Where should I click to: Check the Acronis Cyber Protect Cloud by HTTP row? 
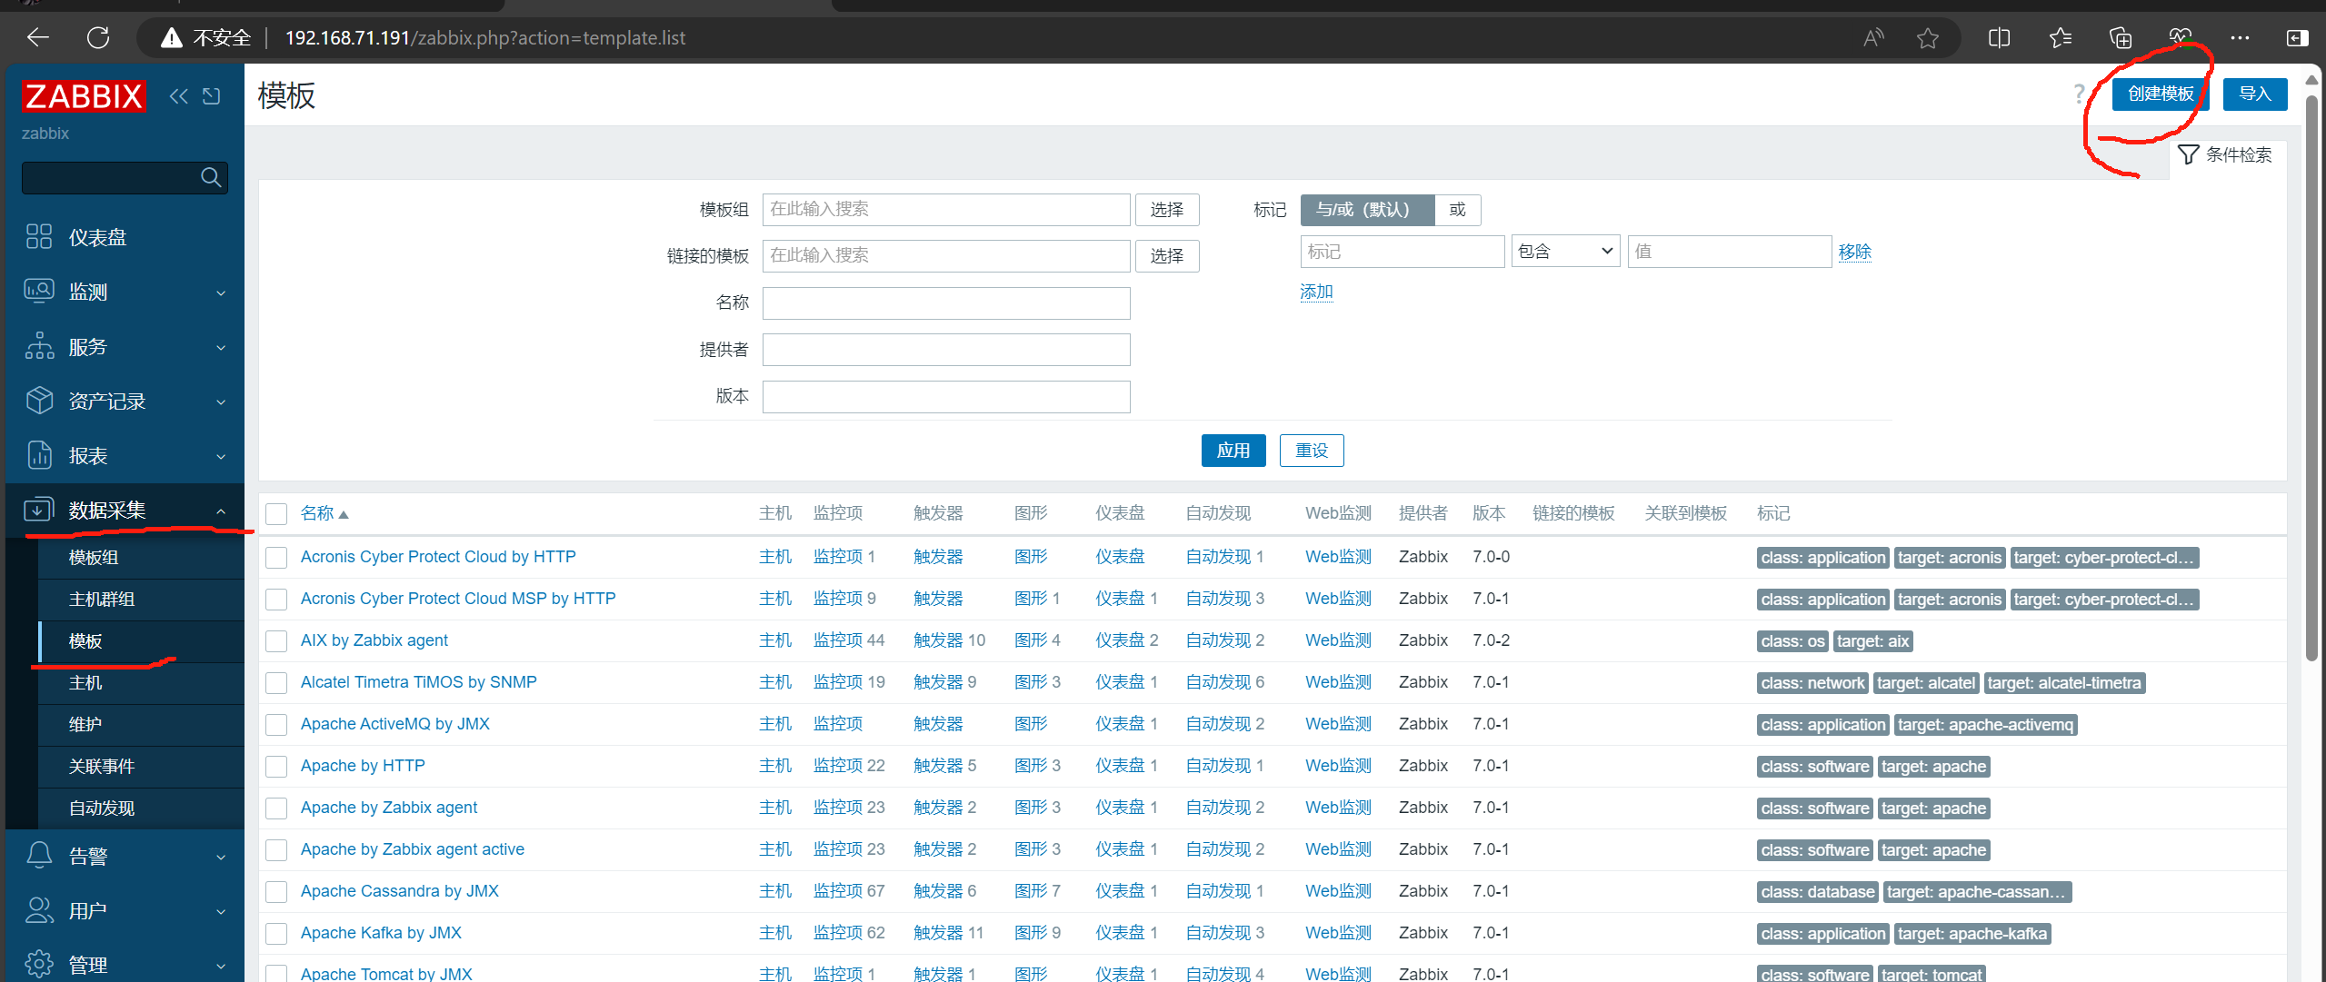pyautogui.click(x=276, y=557)
